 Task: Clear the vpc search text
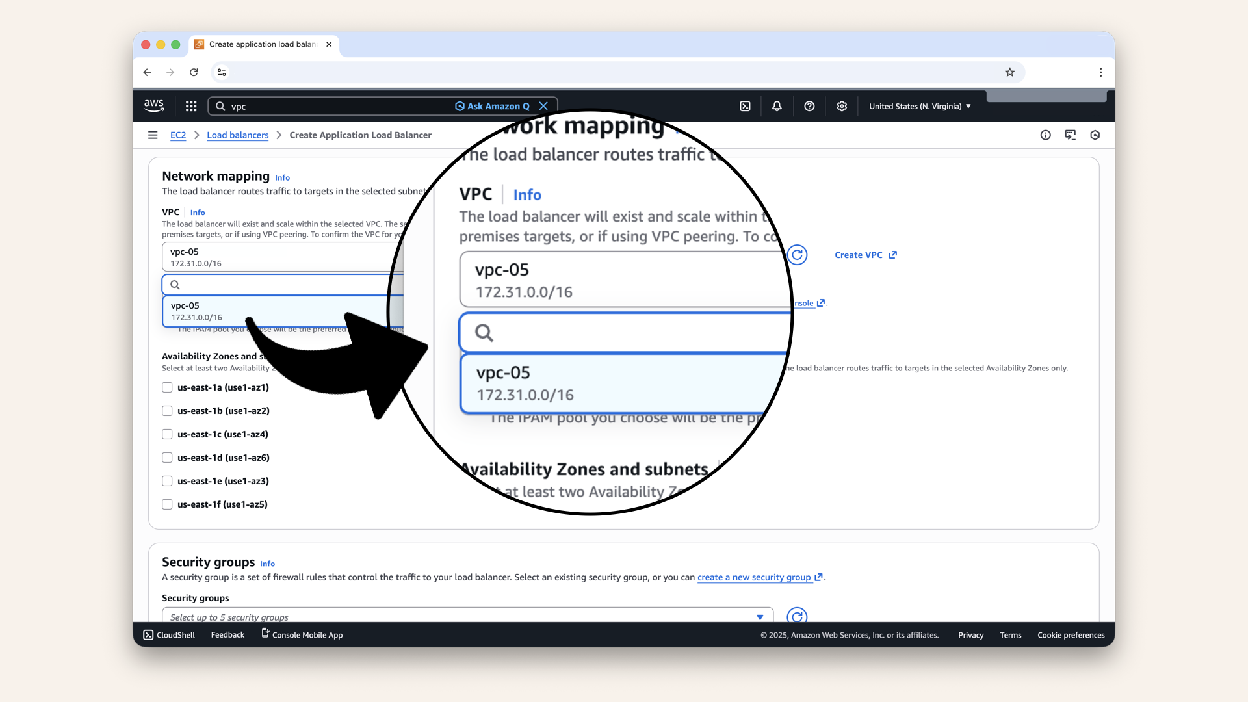click(x=543, y=106)
